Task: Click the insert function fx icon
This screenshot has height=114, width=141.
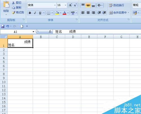Action: pyautogui.click(x=50, y=32)
